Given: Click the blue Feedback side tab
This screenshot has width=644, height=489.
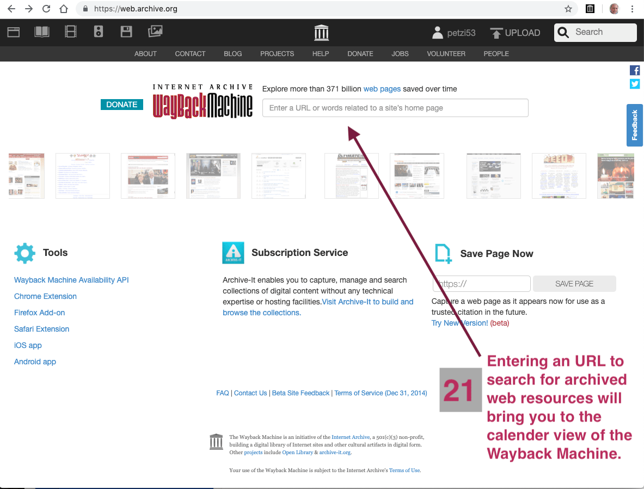Looking at the screenshot, I should (x=635, y=125).
